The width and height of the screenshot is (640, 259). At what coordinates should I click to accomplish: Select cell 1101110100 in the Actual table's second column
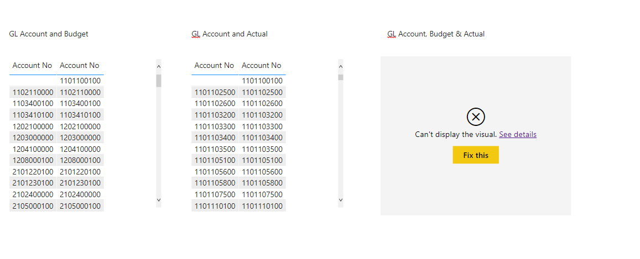[x=262, y=206]
